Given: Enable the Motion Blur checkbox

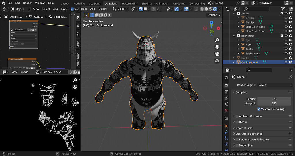Looking at the screenshot, I should tap(237, 145).
